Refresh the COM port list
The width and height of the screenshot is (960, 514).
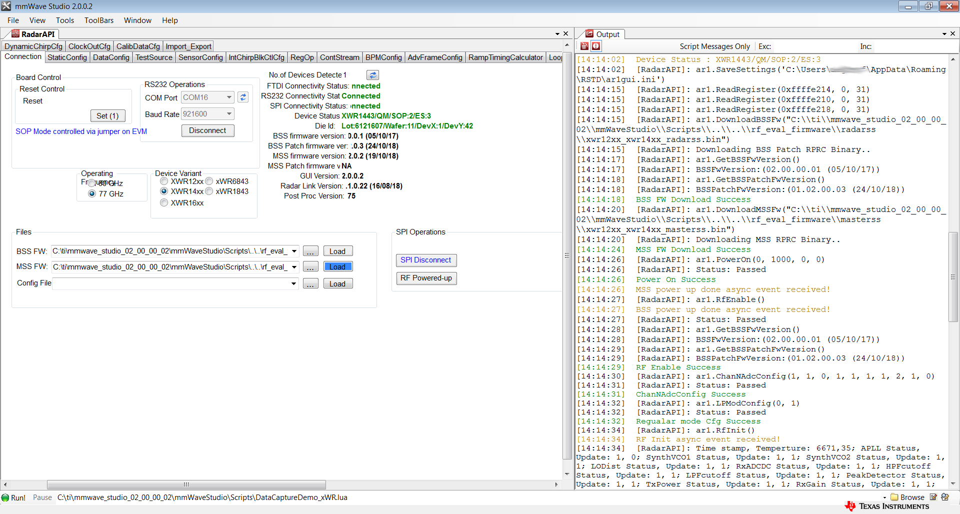tap(243, 97)
